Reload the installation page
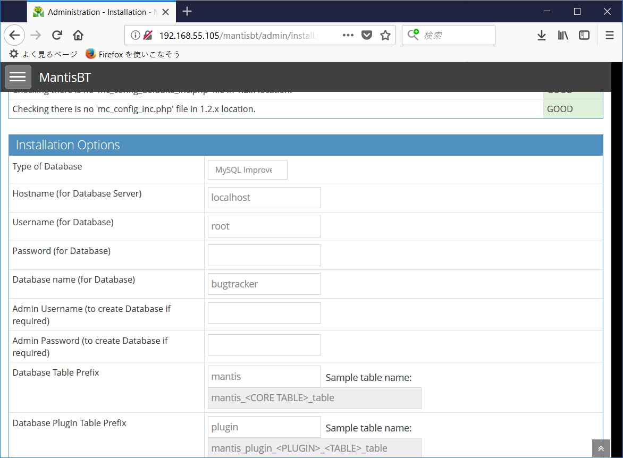The image size is (623, 458). [56, 35]
